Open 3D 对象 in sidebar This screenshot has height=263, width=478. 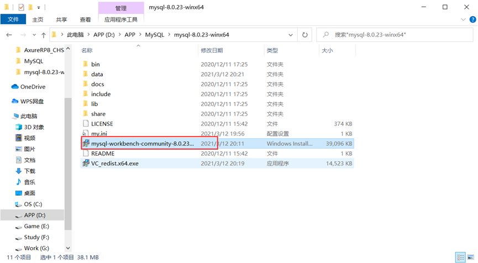coord(30,127)
